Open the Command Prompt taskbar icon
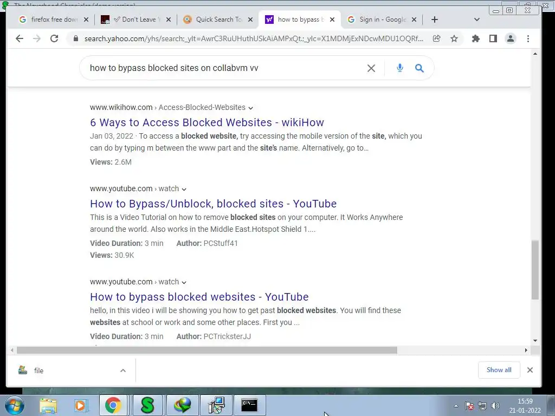Image resolution: width=555 pixels, height=416 pixels. click(249, 405)
